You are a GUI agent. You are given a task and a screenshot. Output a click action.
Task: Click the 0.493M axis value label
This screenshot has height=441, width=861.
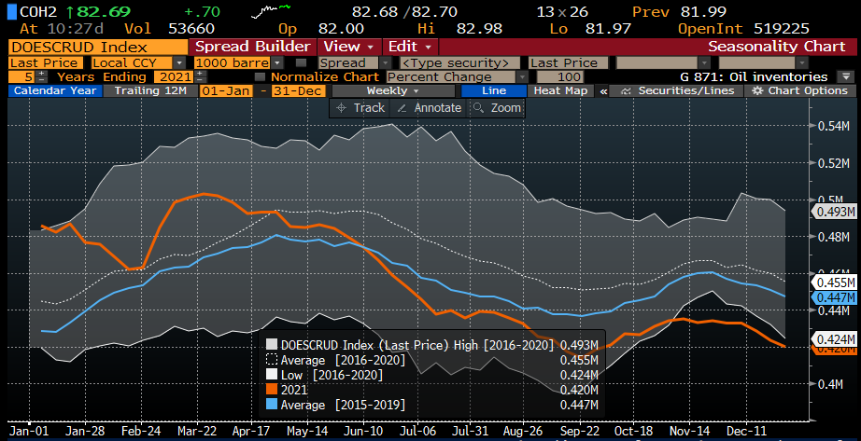tap(836, 212)
